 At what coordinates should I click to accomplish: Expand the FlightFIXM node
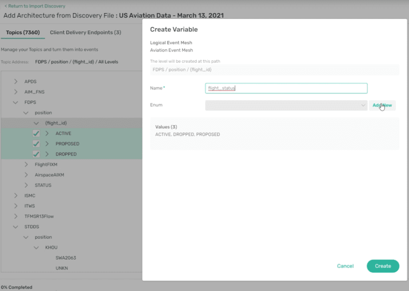click(26, 164)
